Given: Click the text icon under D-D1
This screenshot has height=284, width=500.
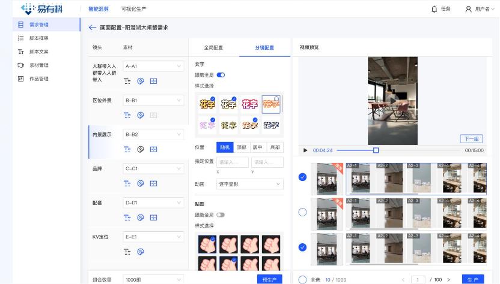Looking at the screenshot, I should (127, 217).
